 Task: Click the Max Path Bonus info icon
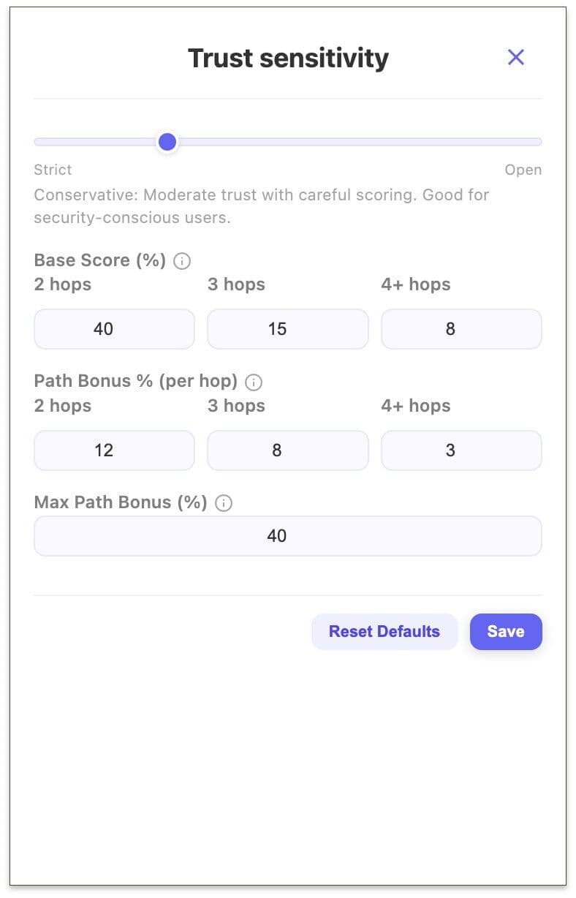tap(223, 502)
